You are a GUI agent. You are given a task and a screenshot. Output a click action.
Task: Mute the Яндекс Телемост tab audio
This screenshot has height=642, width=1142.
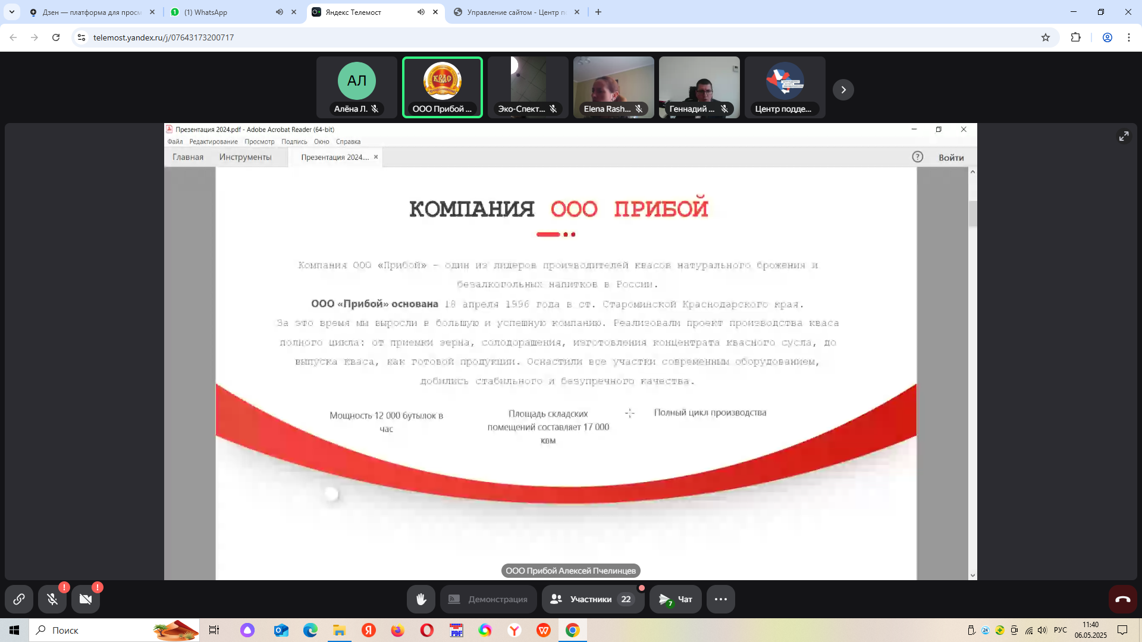(x=421, y=12)
